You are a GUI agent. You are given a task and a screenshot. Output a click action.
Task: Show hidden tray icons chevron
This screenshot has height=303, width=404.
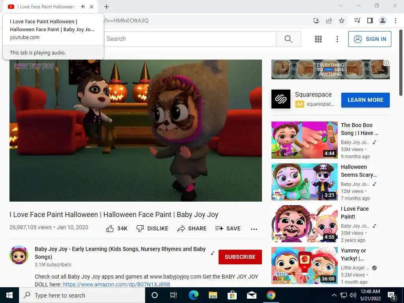tap(334, 295)
